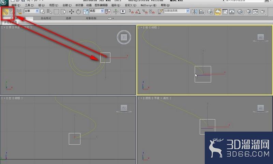273x164 pixels.
Task: Choose the Select and Manipulate tool
Action: pyautogui.click(x=116, y=12)
